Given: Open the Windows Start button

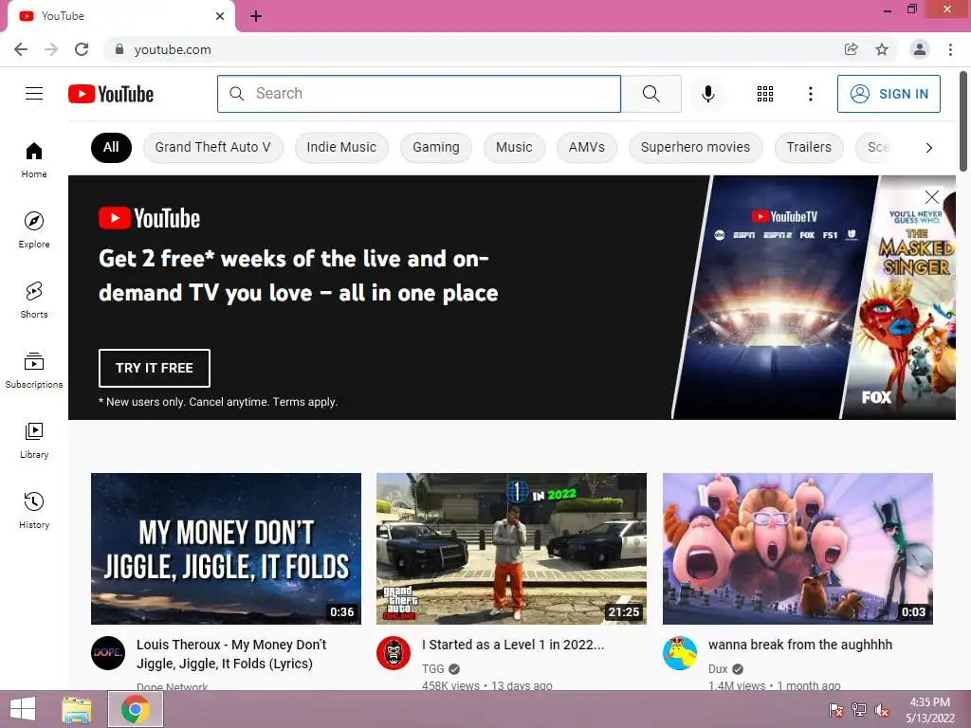Looking at the screenshot, I should (x=23, y=709).
